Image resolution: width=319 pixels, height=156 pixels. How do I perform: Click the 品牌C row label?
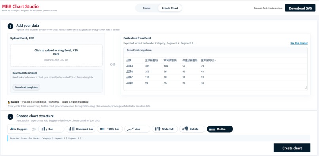click(129, 77)
